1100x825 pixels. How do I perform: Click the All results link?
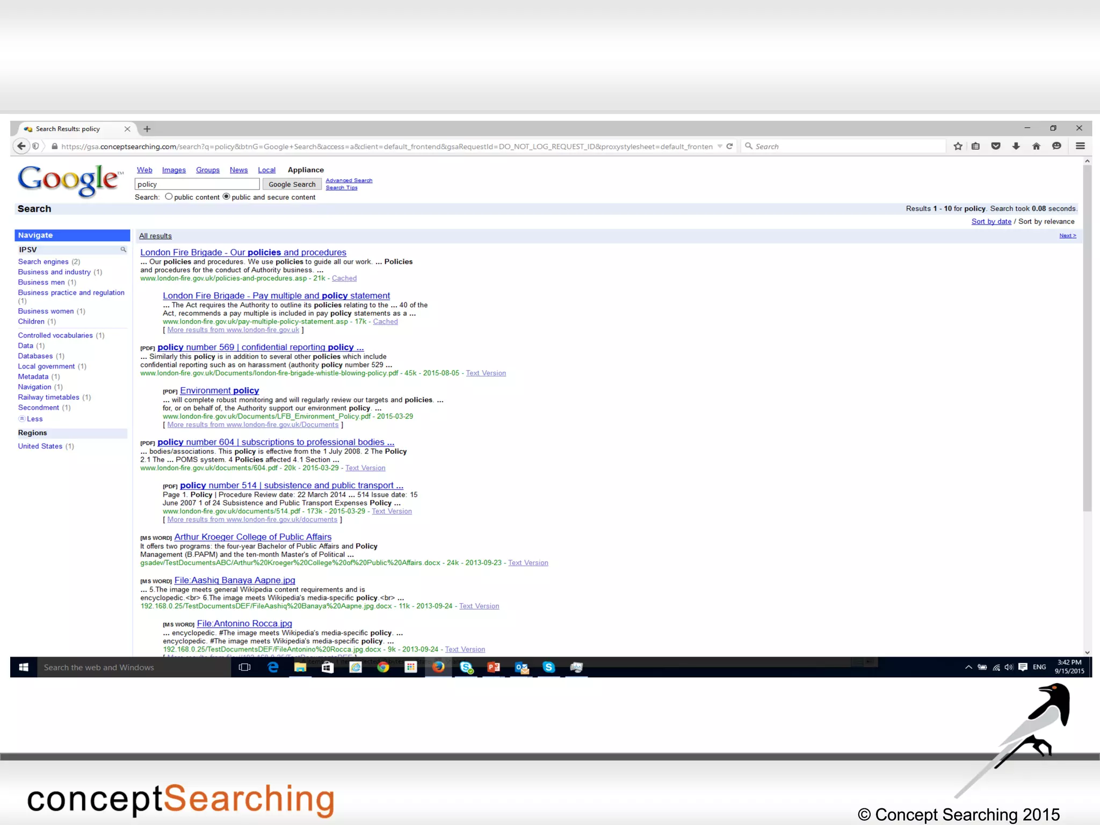(155, 236)
